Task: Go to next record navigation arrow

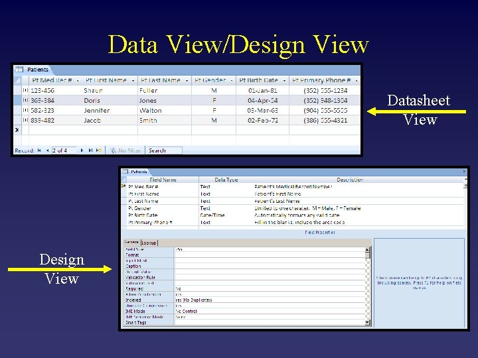Action: coord(82,150)
